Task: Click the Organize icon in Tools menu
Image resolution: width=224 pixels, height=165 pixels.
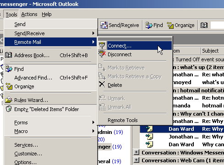Action: pos(9,86)
